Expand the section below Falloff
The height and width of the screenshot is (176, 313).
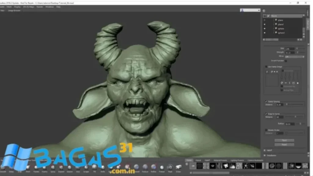tap(265, 155)
